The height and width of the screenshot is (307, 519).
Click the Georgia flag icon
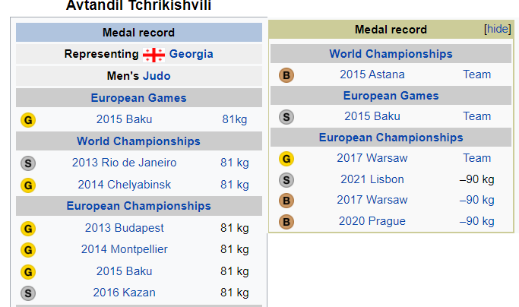pyautogui.click(x=153, y=55)
